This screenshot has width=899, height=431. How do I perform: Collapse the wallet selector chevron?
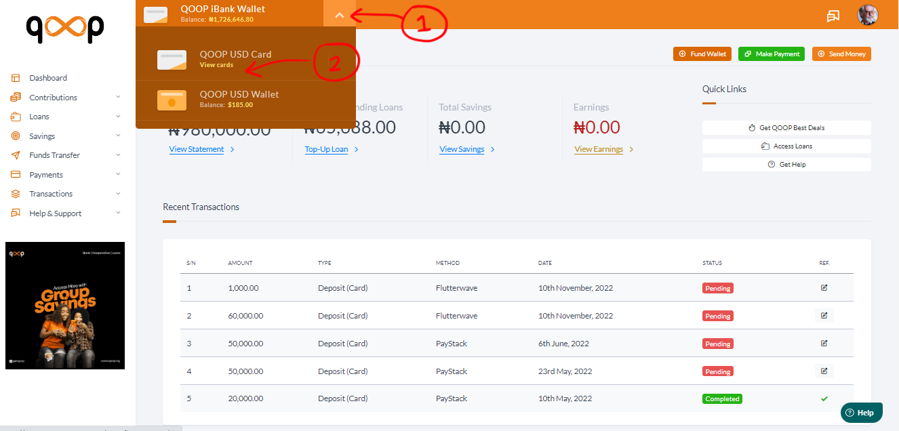[x=340, y=15]
